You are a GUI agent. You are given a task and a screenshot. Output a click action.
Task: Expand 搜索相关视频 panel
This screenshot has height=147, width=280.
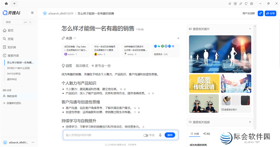(x=250, y=122)
